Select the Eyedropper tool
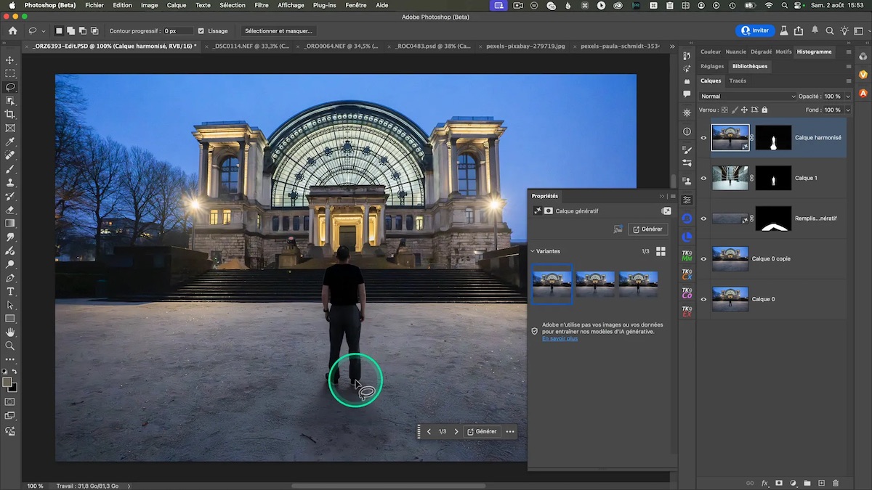The width and height of the screenshot is (872, 490). point(10,142)
